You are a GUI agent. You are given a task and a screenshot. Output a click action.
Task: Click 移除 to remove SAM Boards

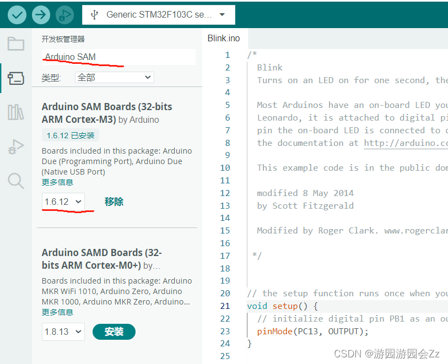(114, 202)
